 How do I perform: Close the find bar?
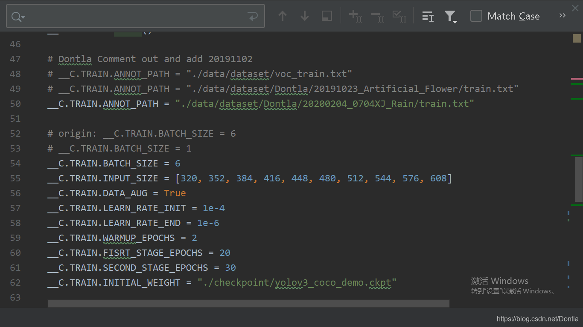pyautogui.click(x=575, y=8)
